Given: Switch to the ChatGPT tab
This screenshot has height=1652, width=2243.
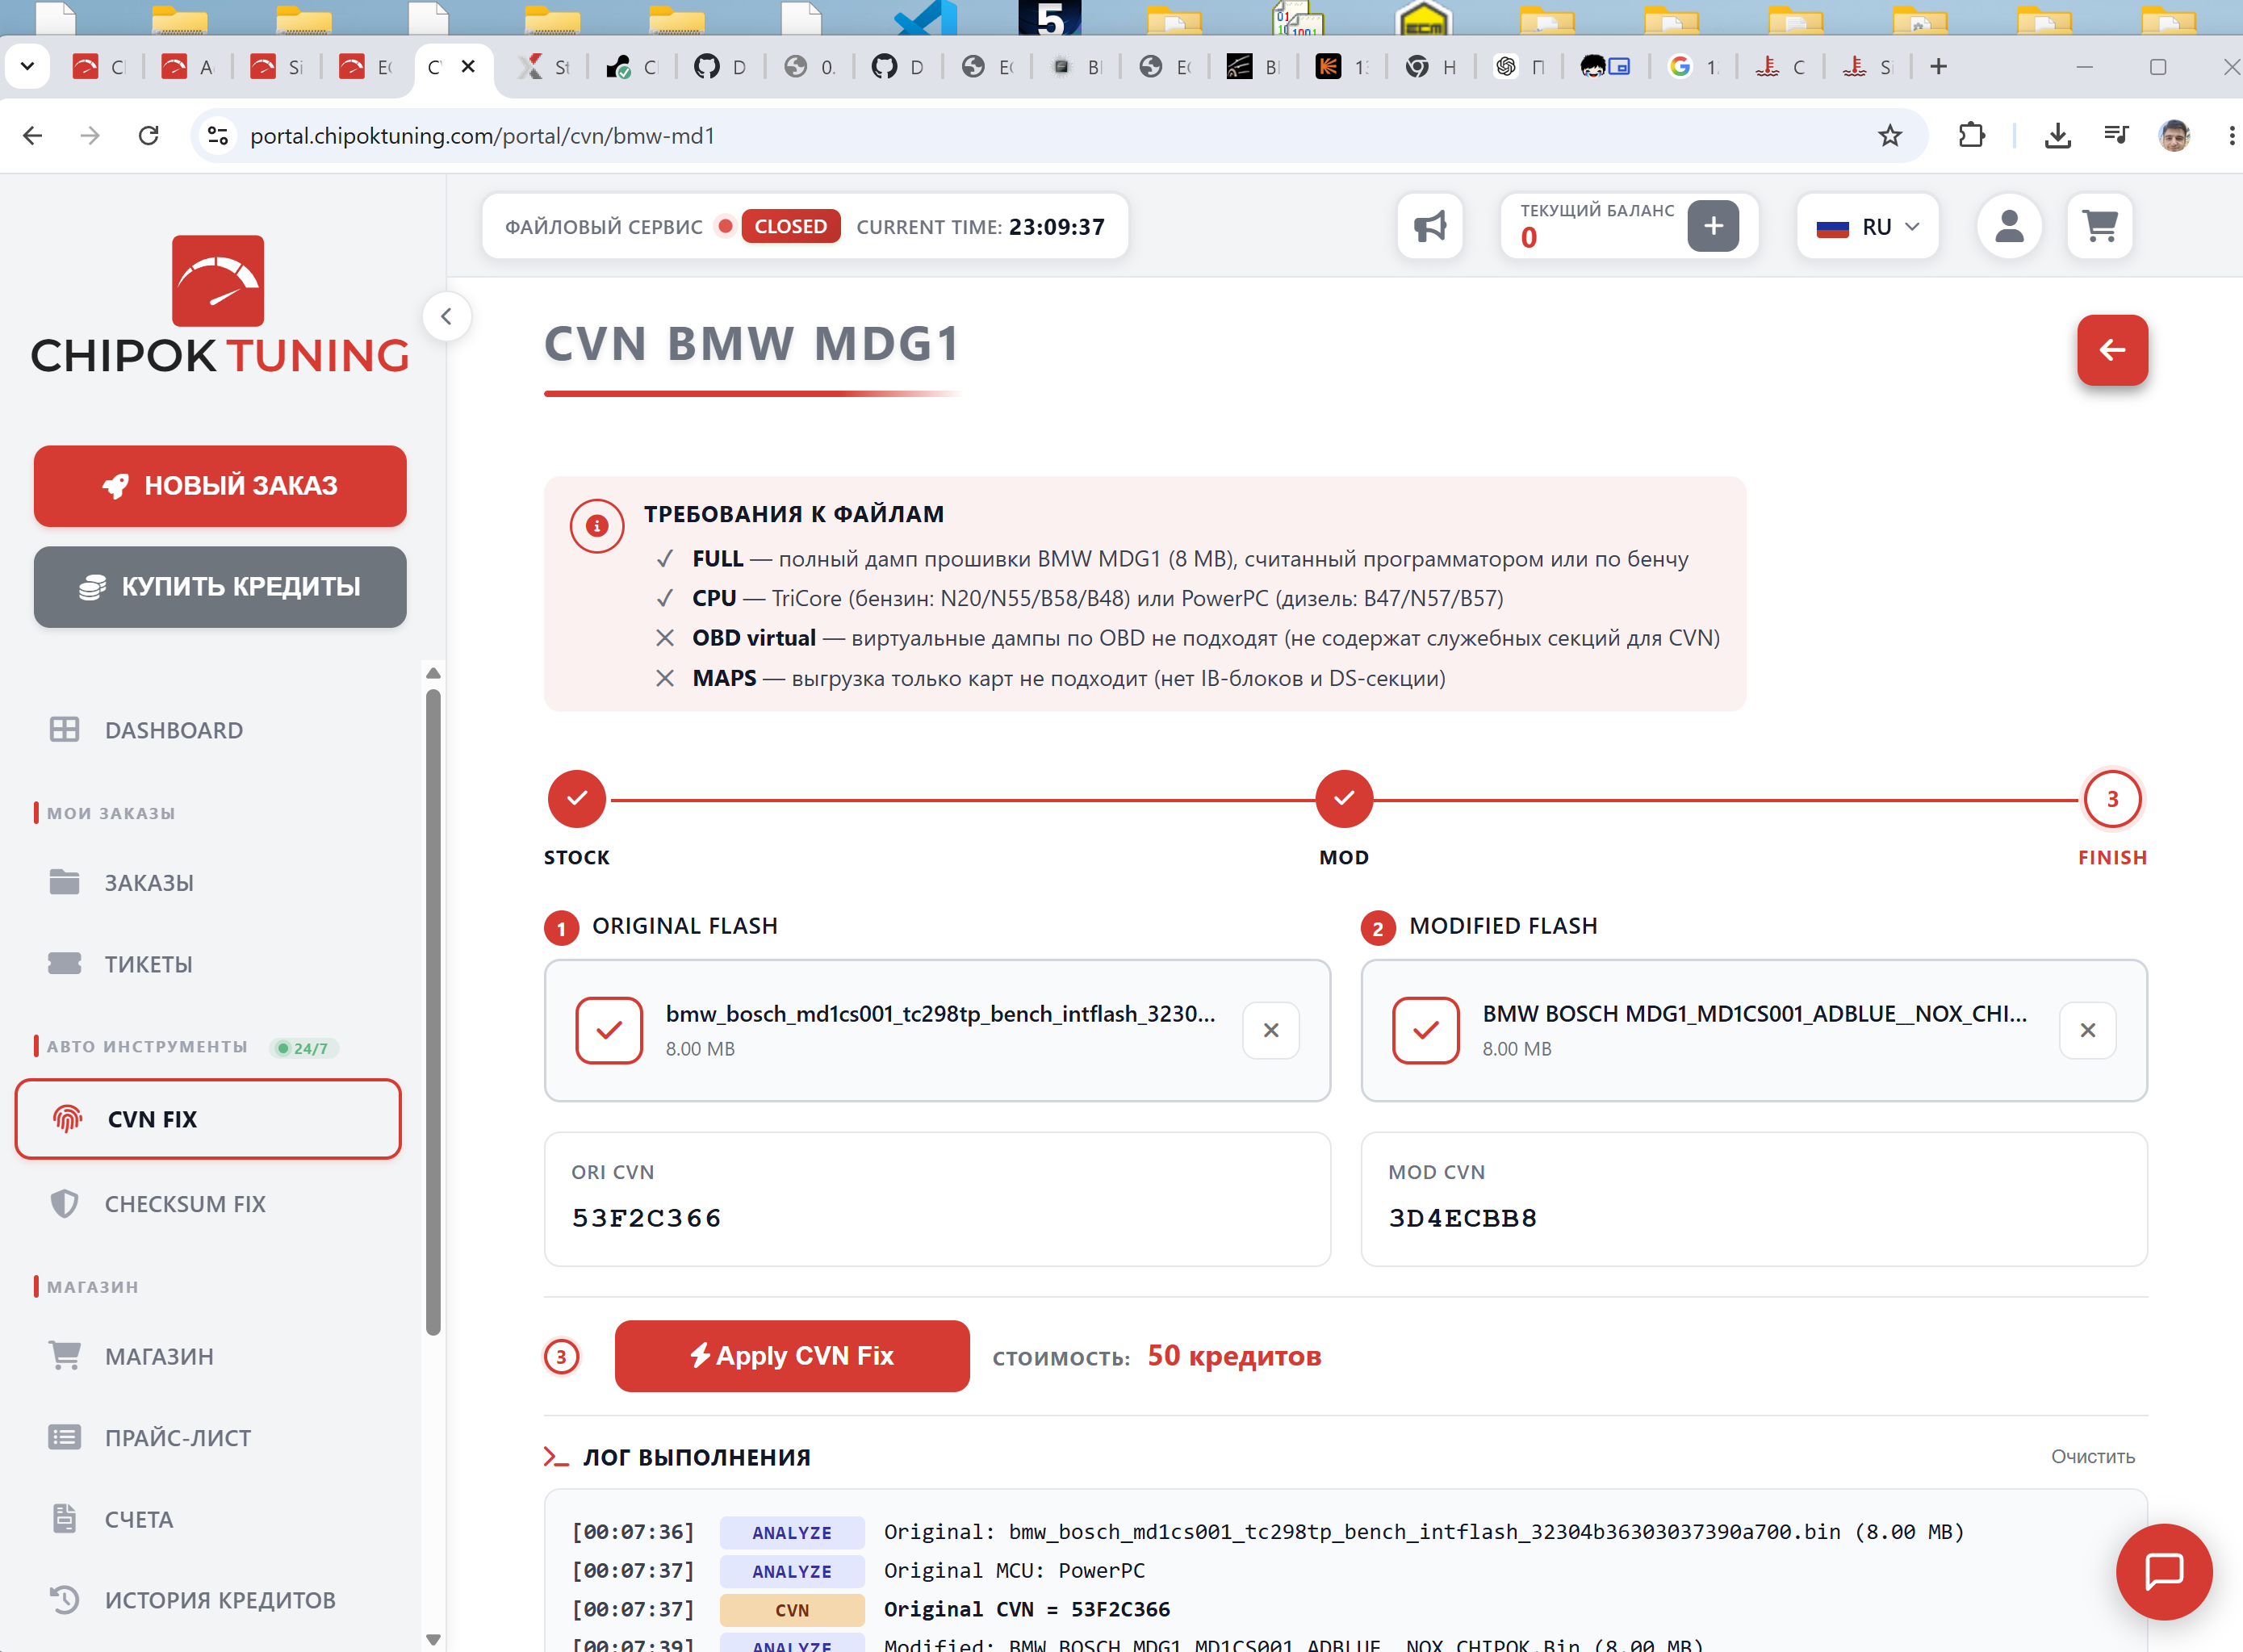Looking at the screenshot, I should coord(1519,66).
